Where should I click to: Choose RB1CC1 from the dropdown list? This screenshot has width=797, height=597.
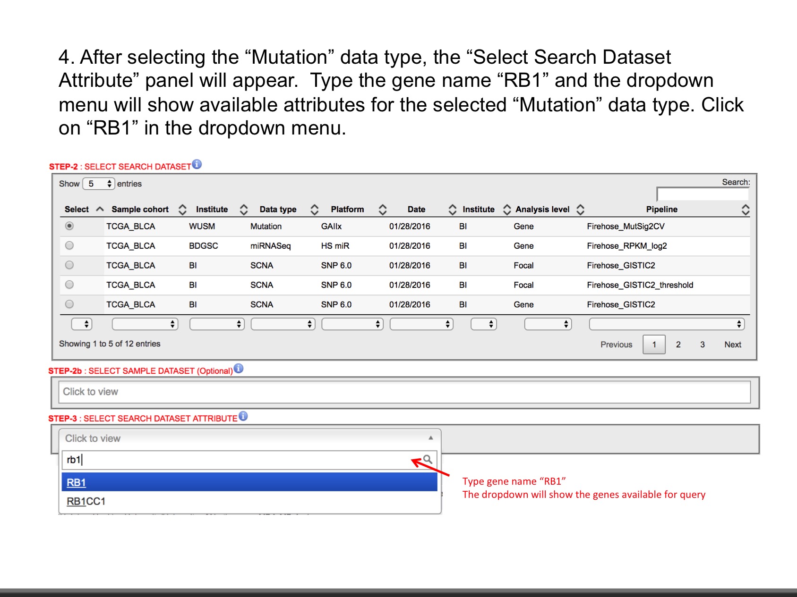pos(86,501)
